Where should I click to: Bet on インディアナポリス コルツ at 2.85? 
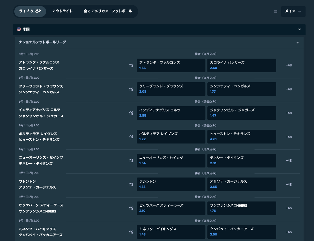pyautogui.click(x=171, y=113)
